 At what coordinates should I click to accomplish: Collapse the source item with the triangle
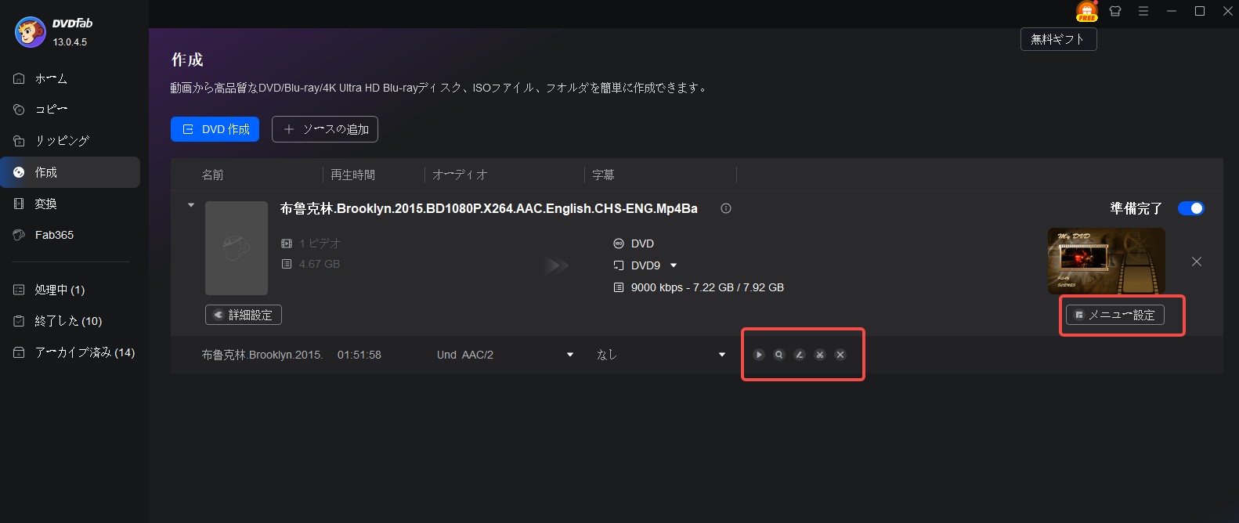(191, 206)
